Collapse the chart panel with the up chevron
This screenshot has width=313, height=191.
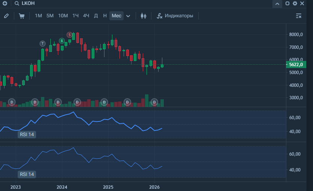277,4
